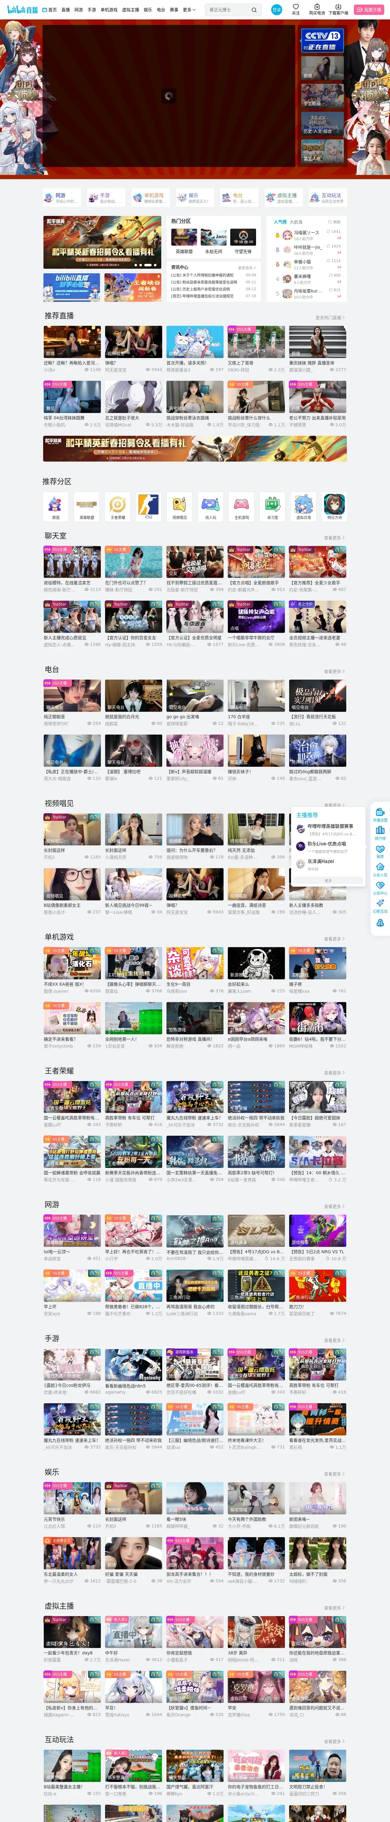Click the search magnifier icon
Screen dimensions: 390x1822
(x=254, y=10)
